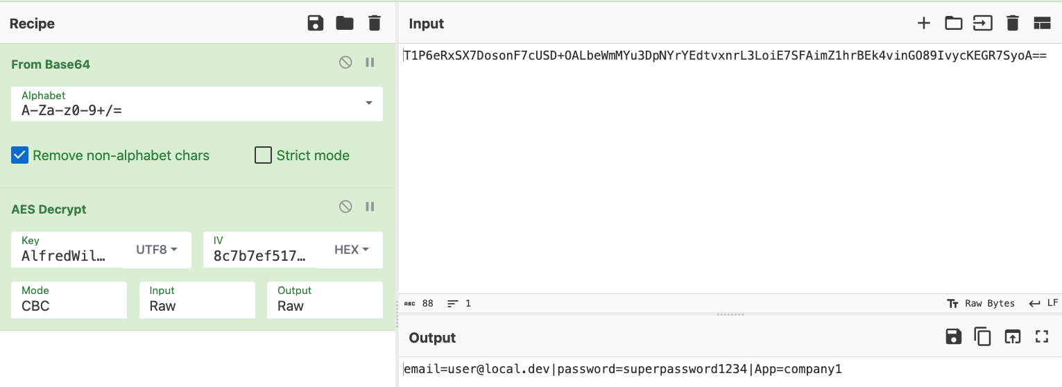Maximise the output pane
The image size is (1062, 387).
point(1041,337)
